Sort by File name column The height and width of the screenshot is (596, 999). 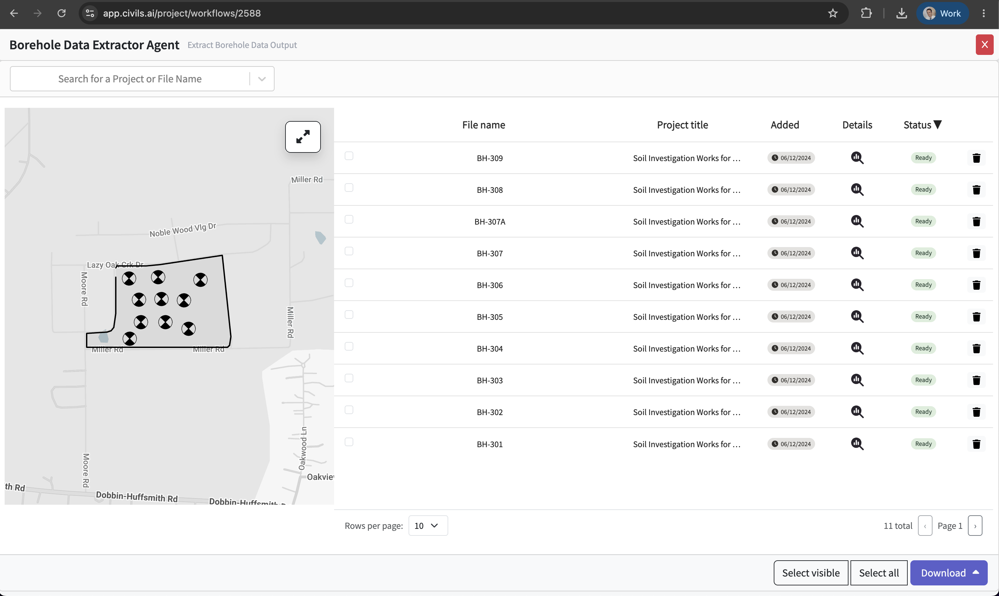[x=483, y=125]
